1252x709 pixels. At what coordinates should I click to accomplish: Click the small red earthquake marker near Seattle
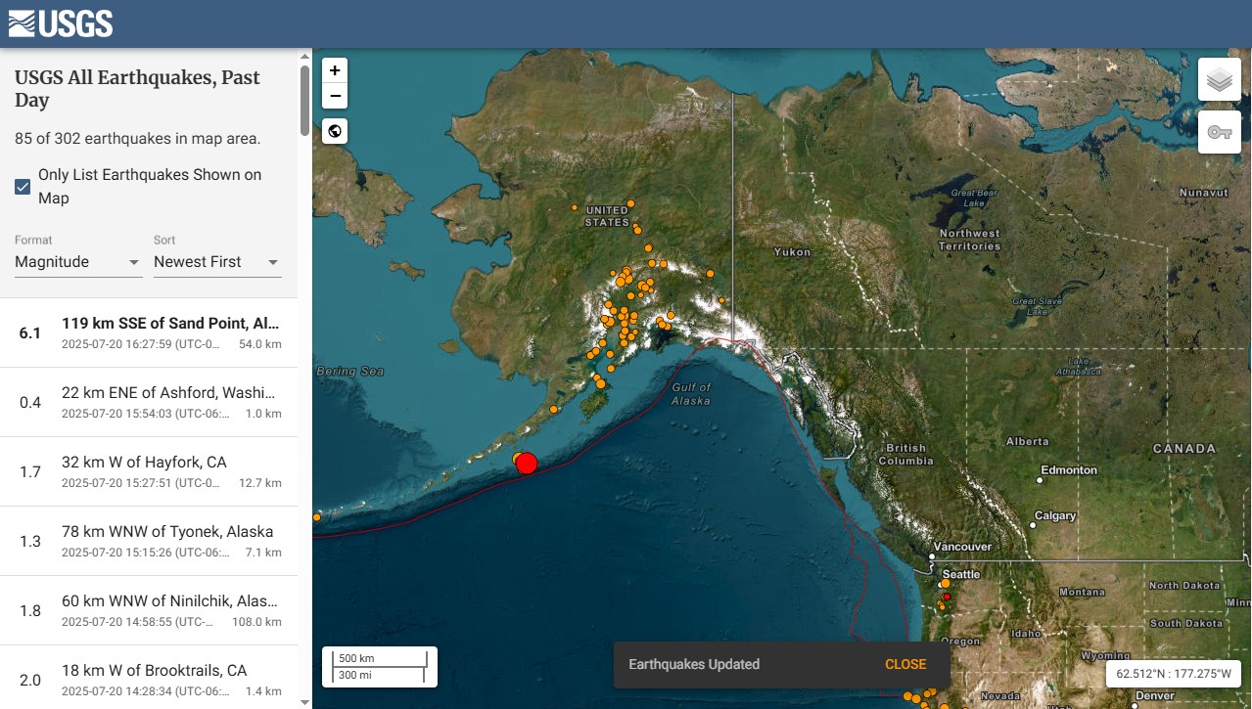click(x=947, y=597)
